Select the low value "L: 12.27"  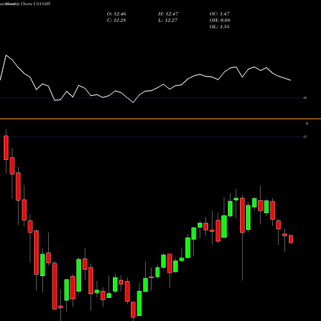[x=168, y=21]
